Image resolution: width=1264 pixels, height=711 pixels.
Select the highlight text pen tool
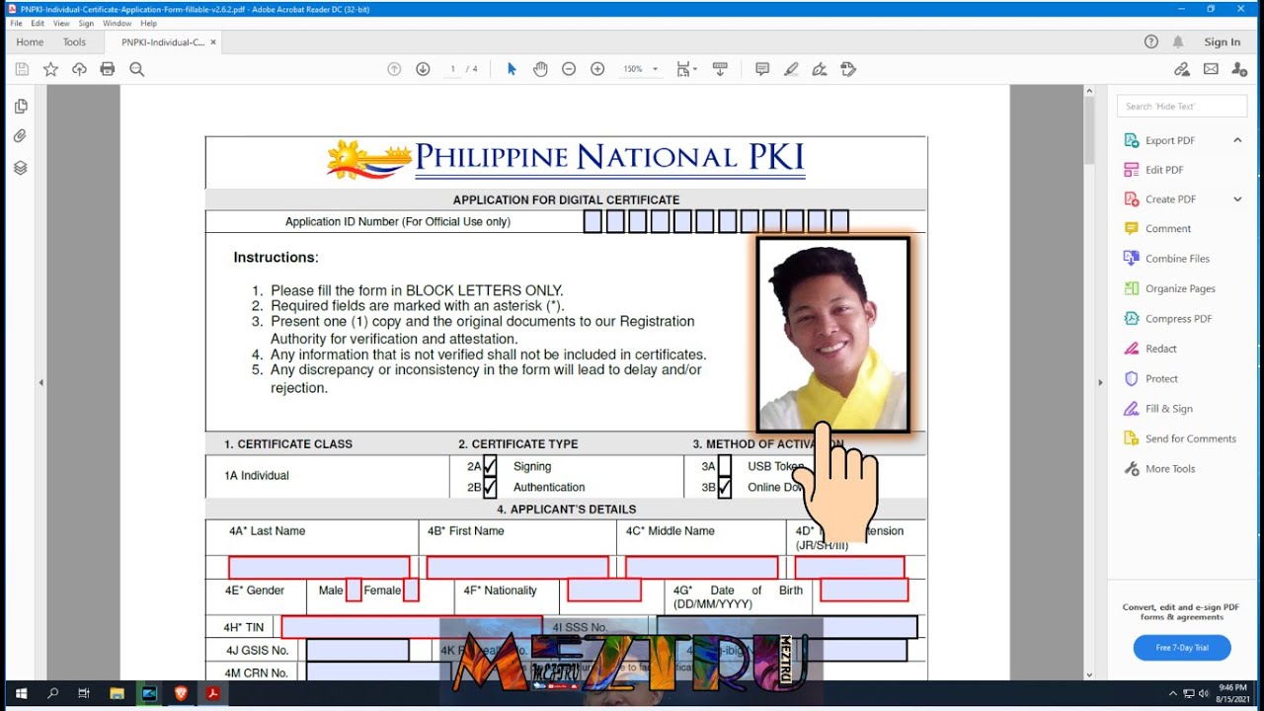pos(791,69)
